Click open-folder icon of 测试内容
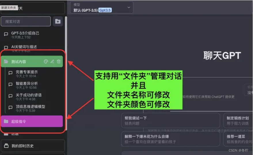 (6, 61)
